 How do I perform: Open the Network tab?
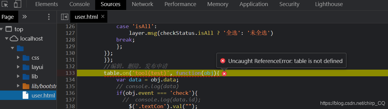[x=143, y=4]
